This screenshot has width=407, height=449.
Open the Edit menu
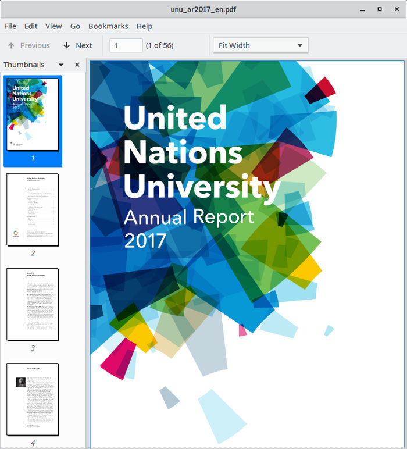(x=31, y=26)
